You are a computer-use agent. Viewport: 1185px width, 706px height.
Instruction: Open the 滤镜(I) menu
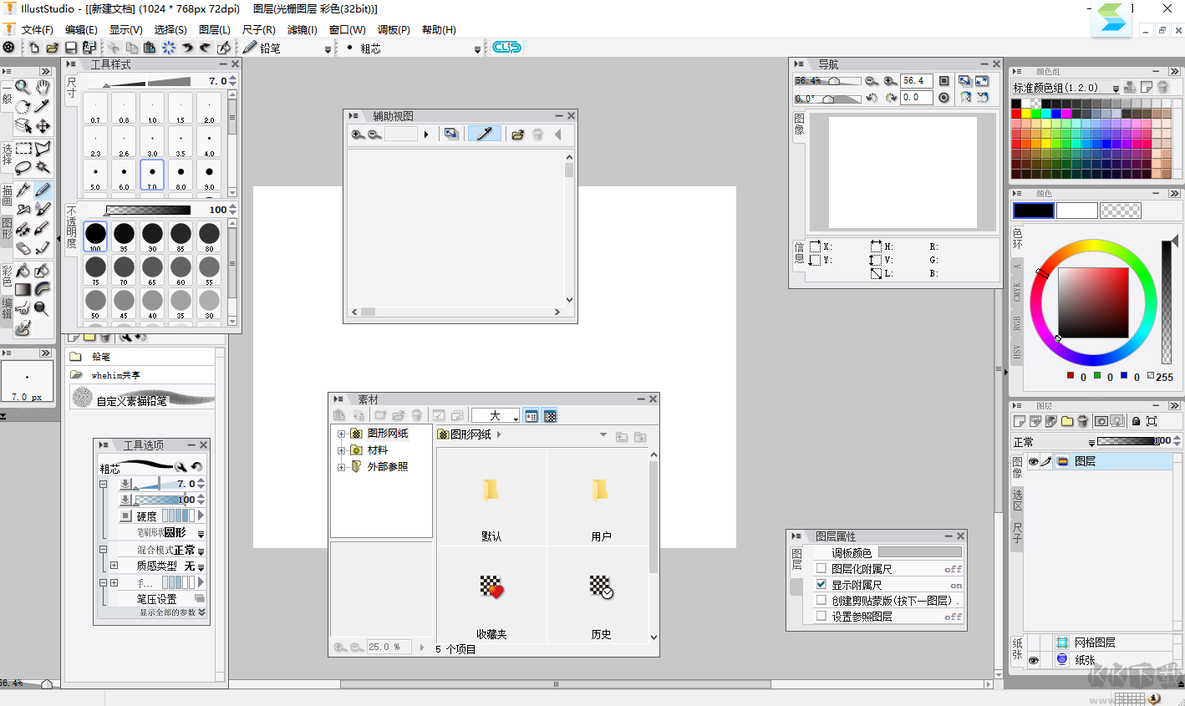pyautogui.click(x=302, y=29)
